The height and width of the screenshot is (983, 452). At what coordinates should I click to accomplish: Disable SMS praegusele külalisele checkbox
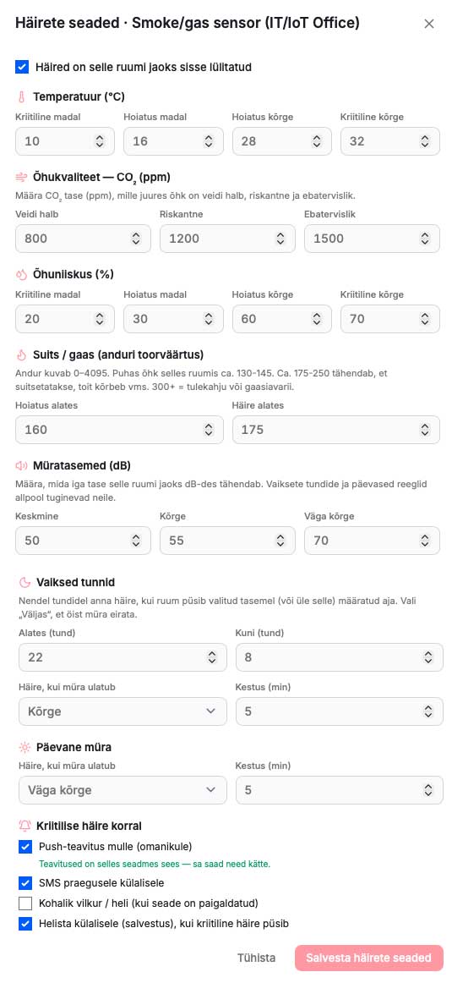tap(25, 883)
